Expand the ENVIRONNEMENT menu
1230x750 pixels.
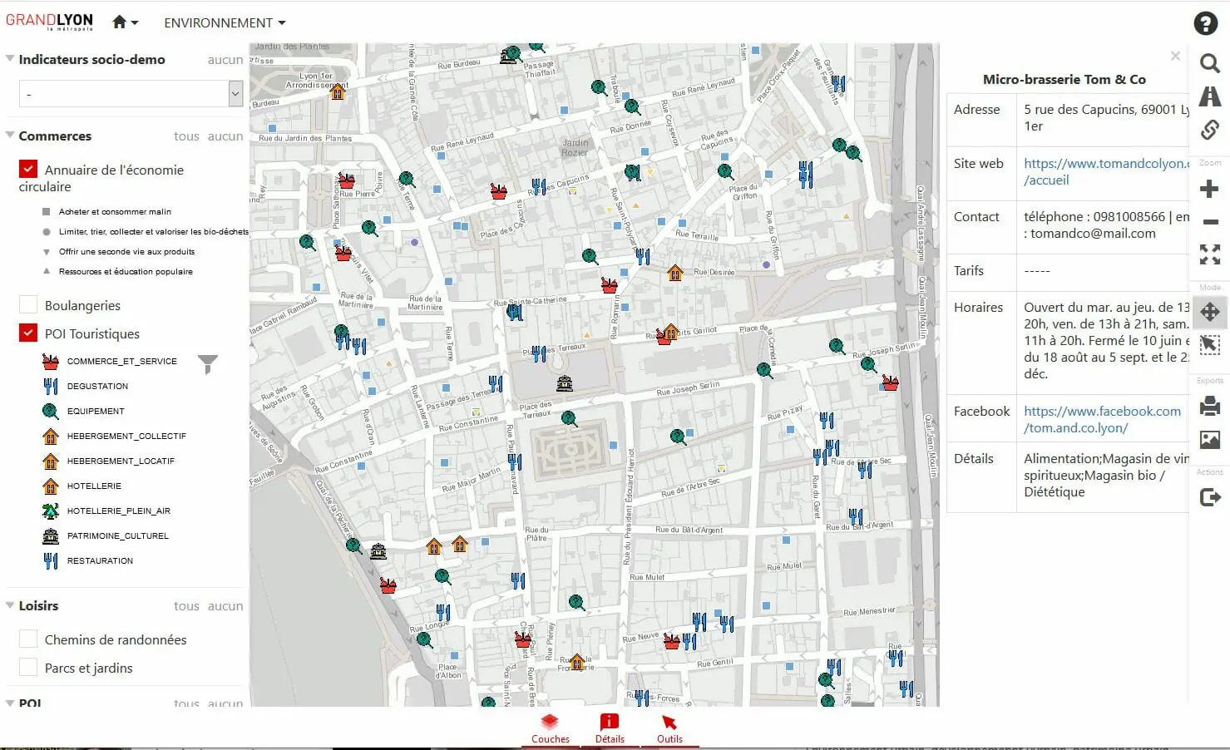coord(225,22)
